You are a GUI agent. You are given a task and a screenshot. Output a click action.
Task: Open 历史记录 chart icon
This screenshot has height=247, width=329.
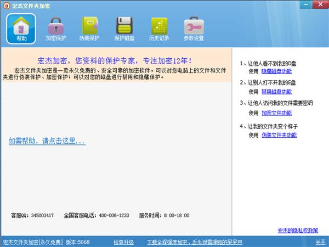tap(159, 29)
